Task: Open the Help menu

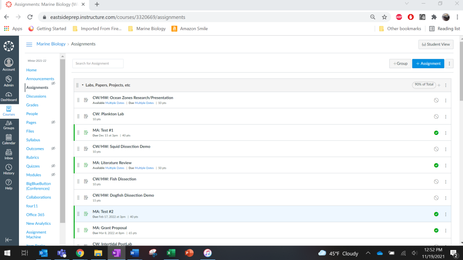Action: point(9,185)
